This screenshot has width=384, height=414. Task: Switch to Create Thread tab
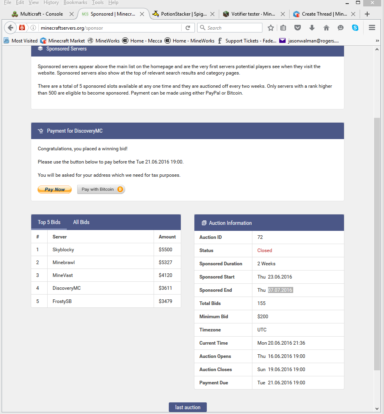point(324,14)
